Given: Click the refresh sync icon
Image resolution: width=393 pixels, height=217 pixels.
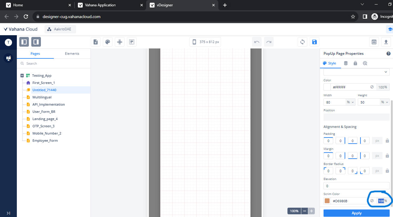Looking at the screenshot, I should [x=302, y=42].
